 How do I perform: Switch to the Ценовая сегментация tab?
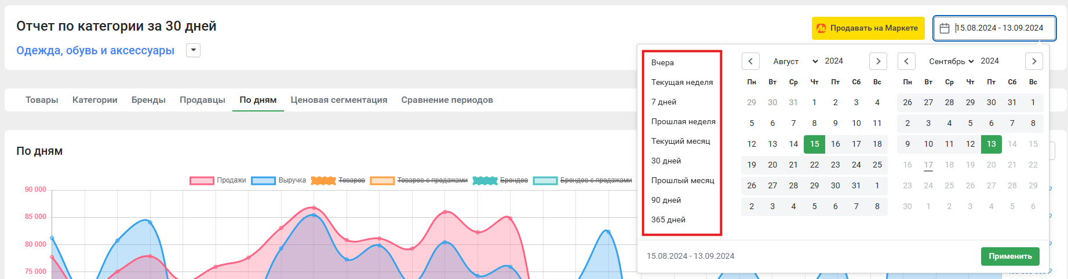pos(339,100)
